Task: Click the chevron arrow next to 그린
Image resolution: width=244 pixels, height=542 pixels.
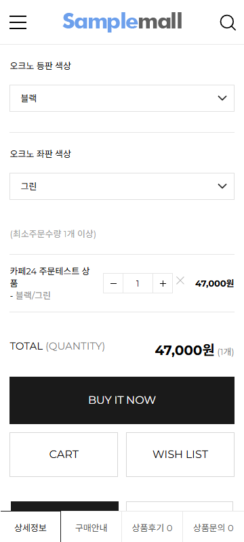Action: click(222, 186)
